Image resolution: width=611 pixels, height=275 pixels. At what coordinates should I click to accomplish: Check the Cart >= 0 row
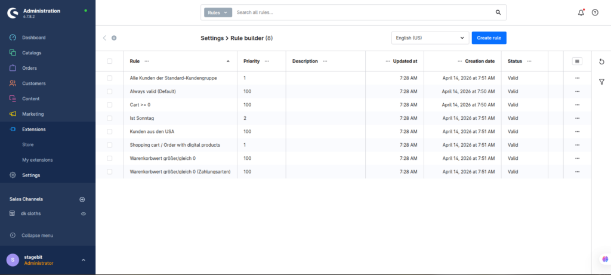coord(110,105)
